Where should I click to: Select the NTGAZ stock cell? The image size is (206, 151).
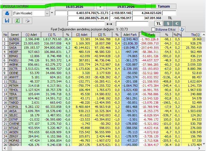tap(15, 128)
